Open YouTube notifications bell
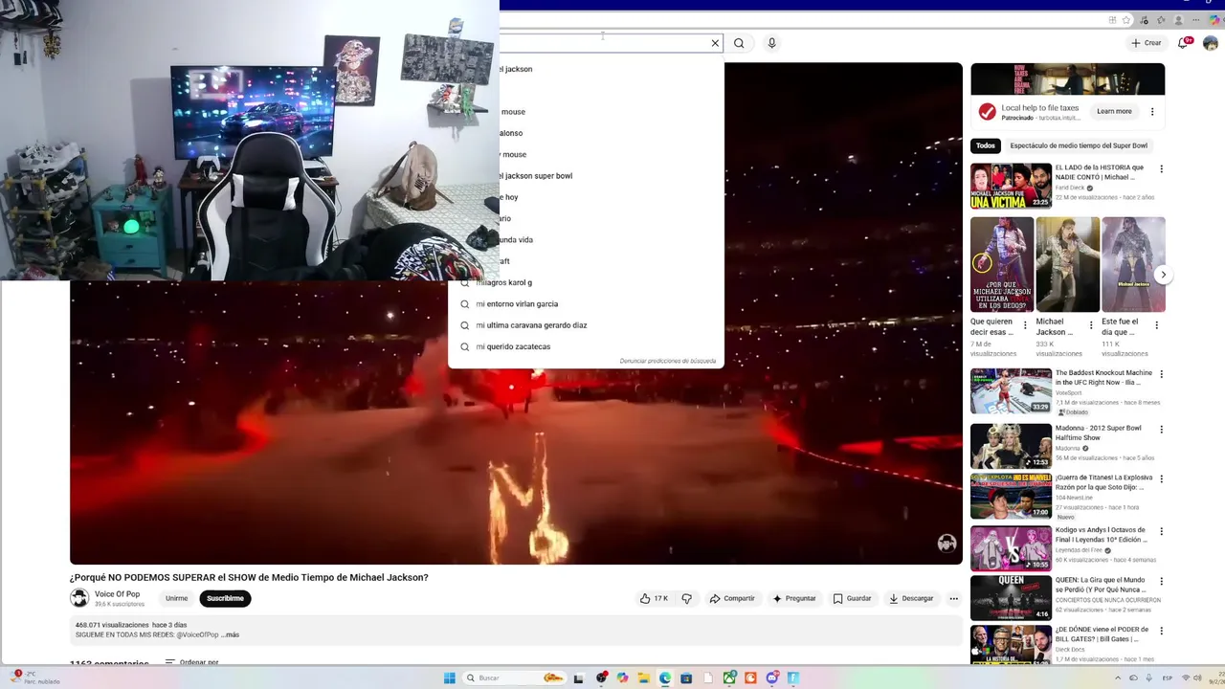Image resolution: width=1225 pixels, height=689 pixels. (x=1185, y=43)
